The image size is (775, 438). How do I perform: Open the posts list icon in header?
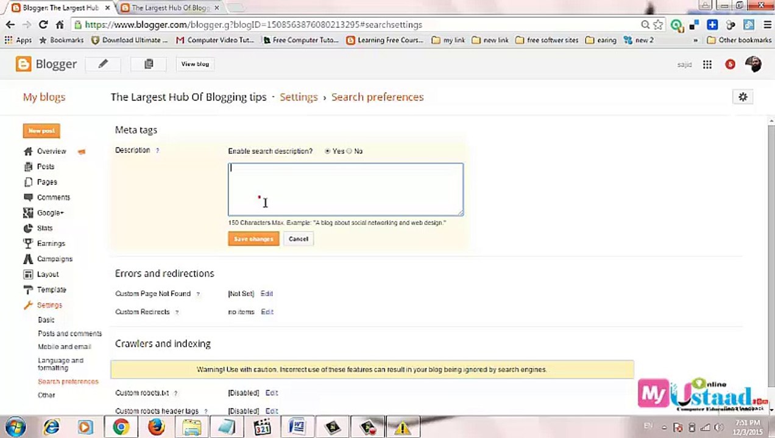click(149, 64)
